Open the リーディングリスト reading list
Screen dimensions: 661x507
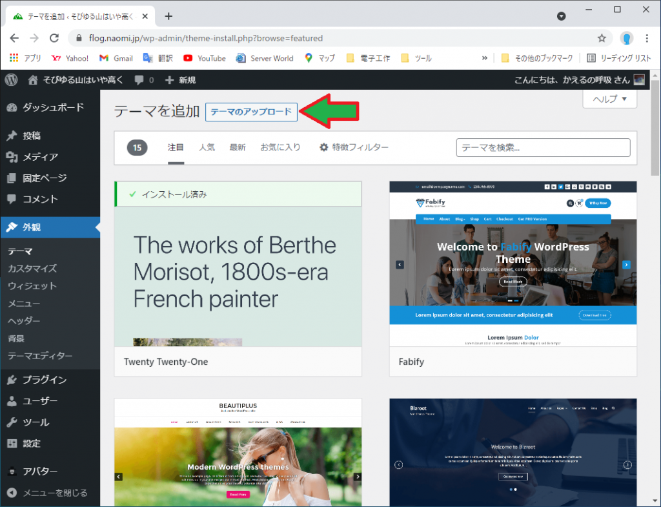(619, 58)
